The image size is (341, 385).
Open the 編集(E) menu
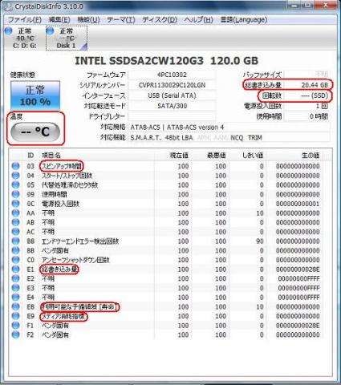[x=59, y=20]
